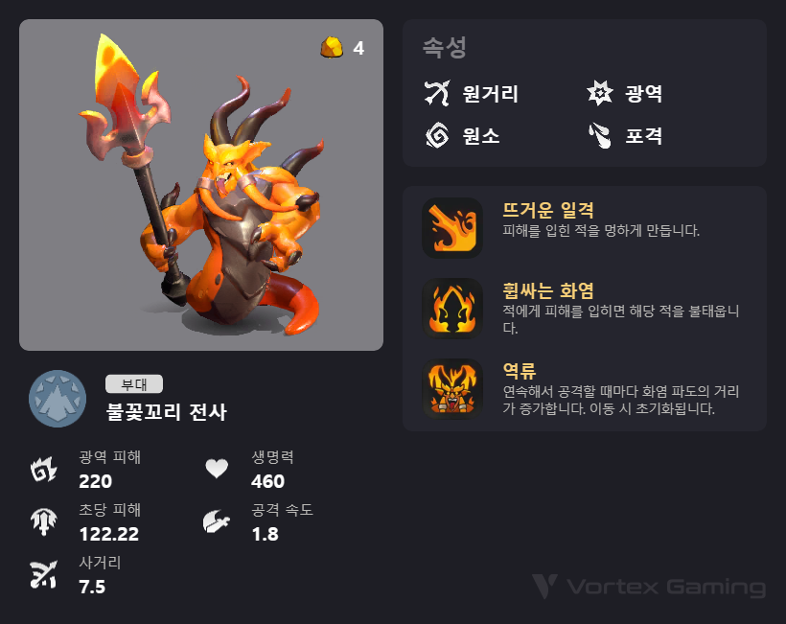
Task: Click the 광역 burst trait icon
Action: (599, 93)
